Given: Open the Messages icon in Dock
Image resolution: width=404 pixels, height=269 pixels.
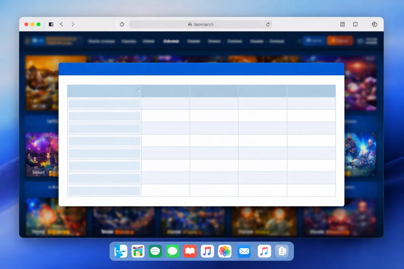Looking at the screenshot, I should point(173,251).
